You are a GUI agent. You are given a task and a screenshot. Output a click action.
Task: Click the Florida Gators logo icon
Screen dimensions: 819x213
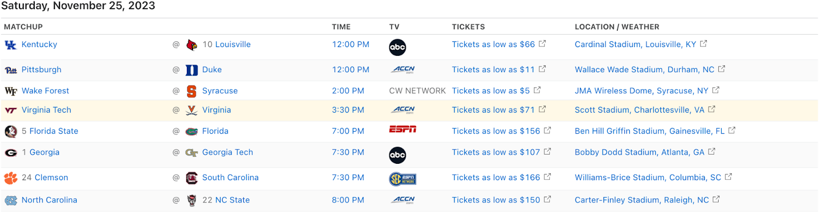(x=191, y=132)
